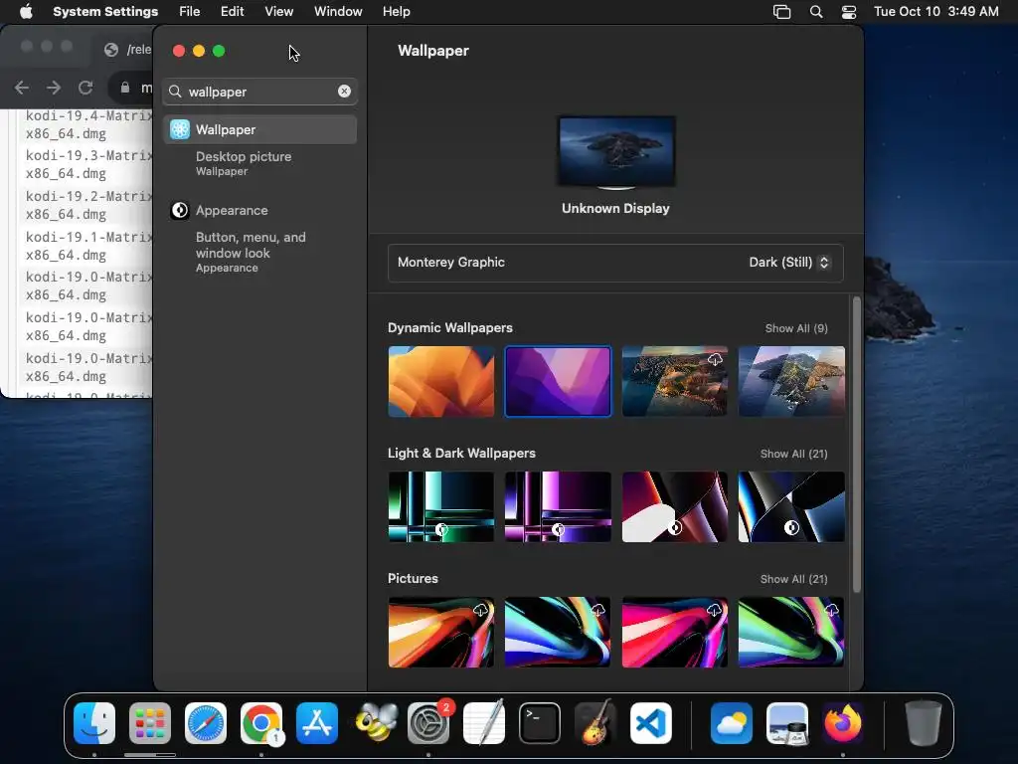Launch Safari from the dock
Screen dimensions: 1018x764
point(206,723)
